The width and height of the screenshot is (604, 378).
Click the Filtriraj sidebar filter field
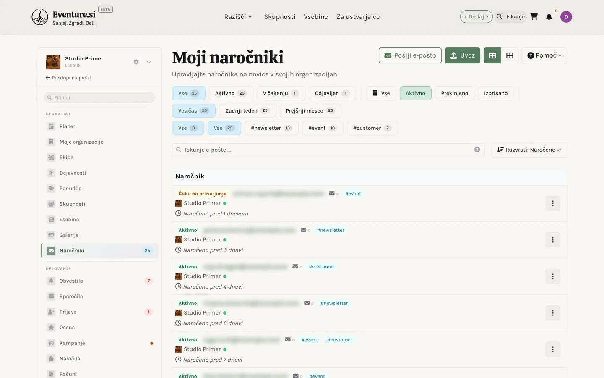[99, 97]
